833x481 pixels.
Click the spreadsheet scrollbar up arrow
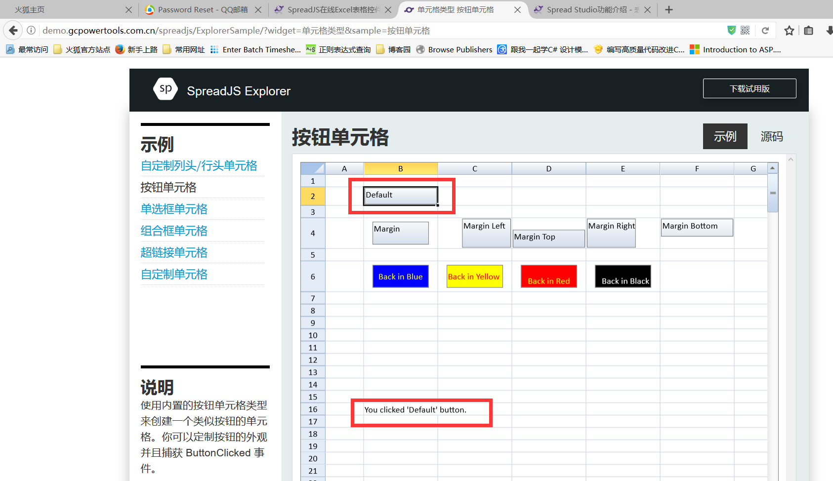773,168
